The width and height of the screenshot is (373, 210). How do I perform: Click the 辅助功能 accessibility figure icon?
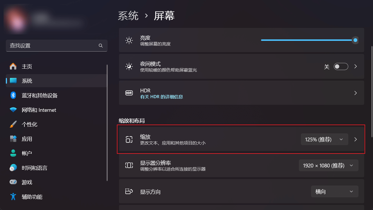(x=13, y=197)
